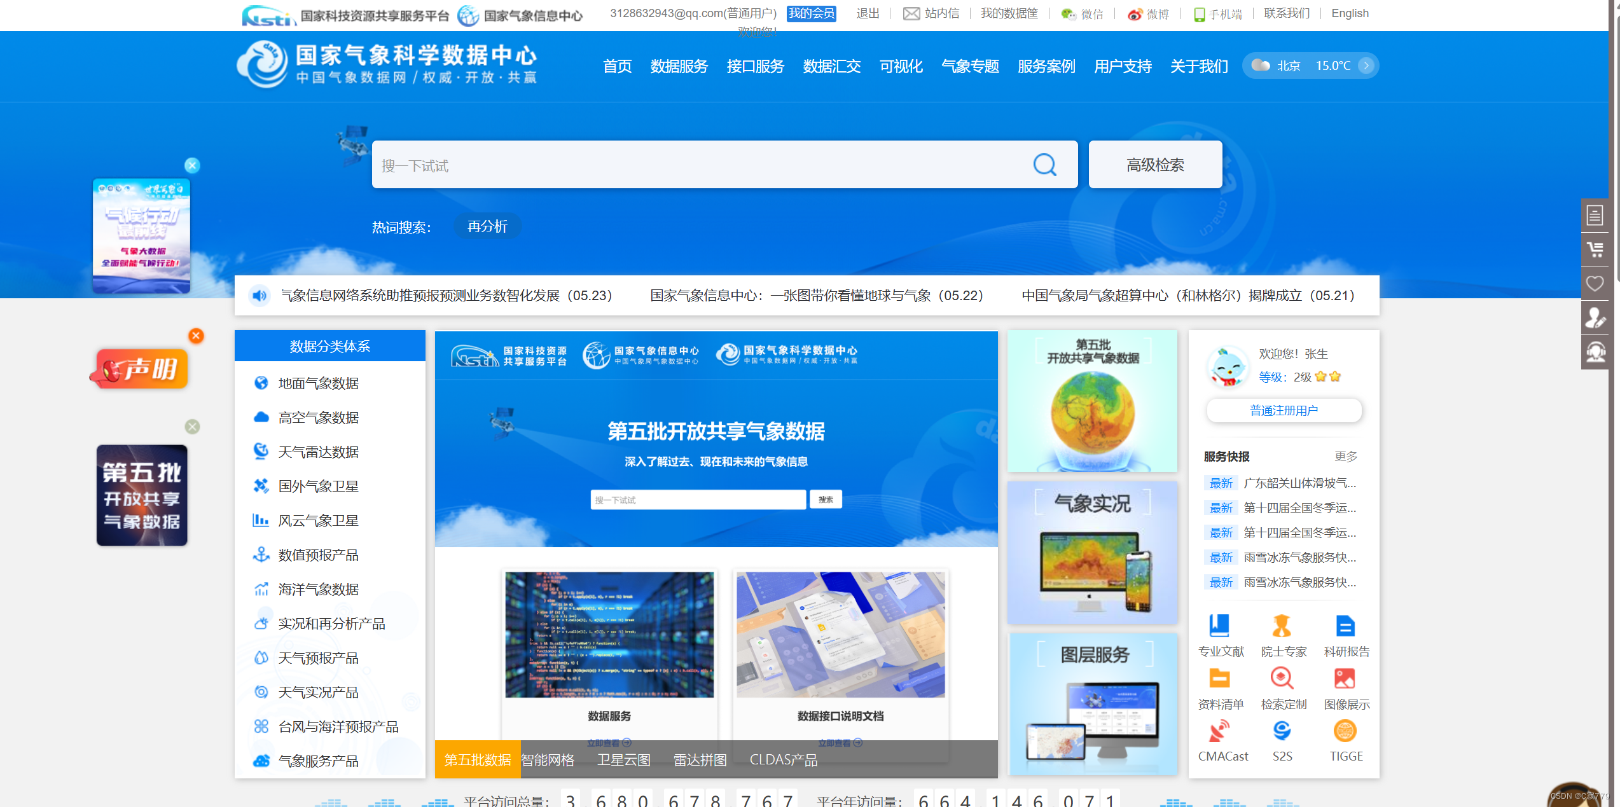Expand the 北京 weather arrow button

click(1366, 66)
